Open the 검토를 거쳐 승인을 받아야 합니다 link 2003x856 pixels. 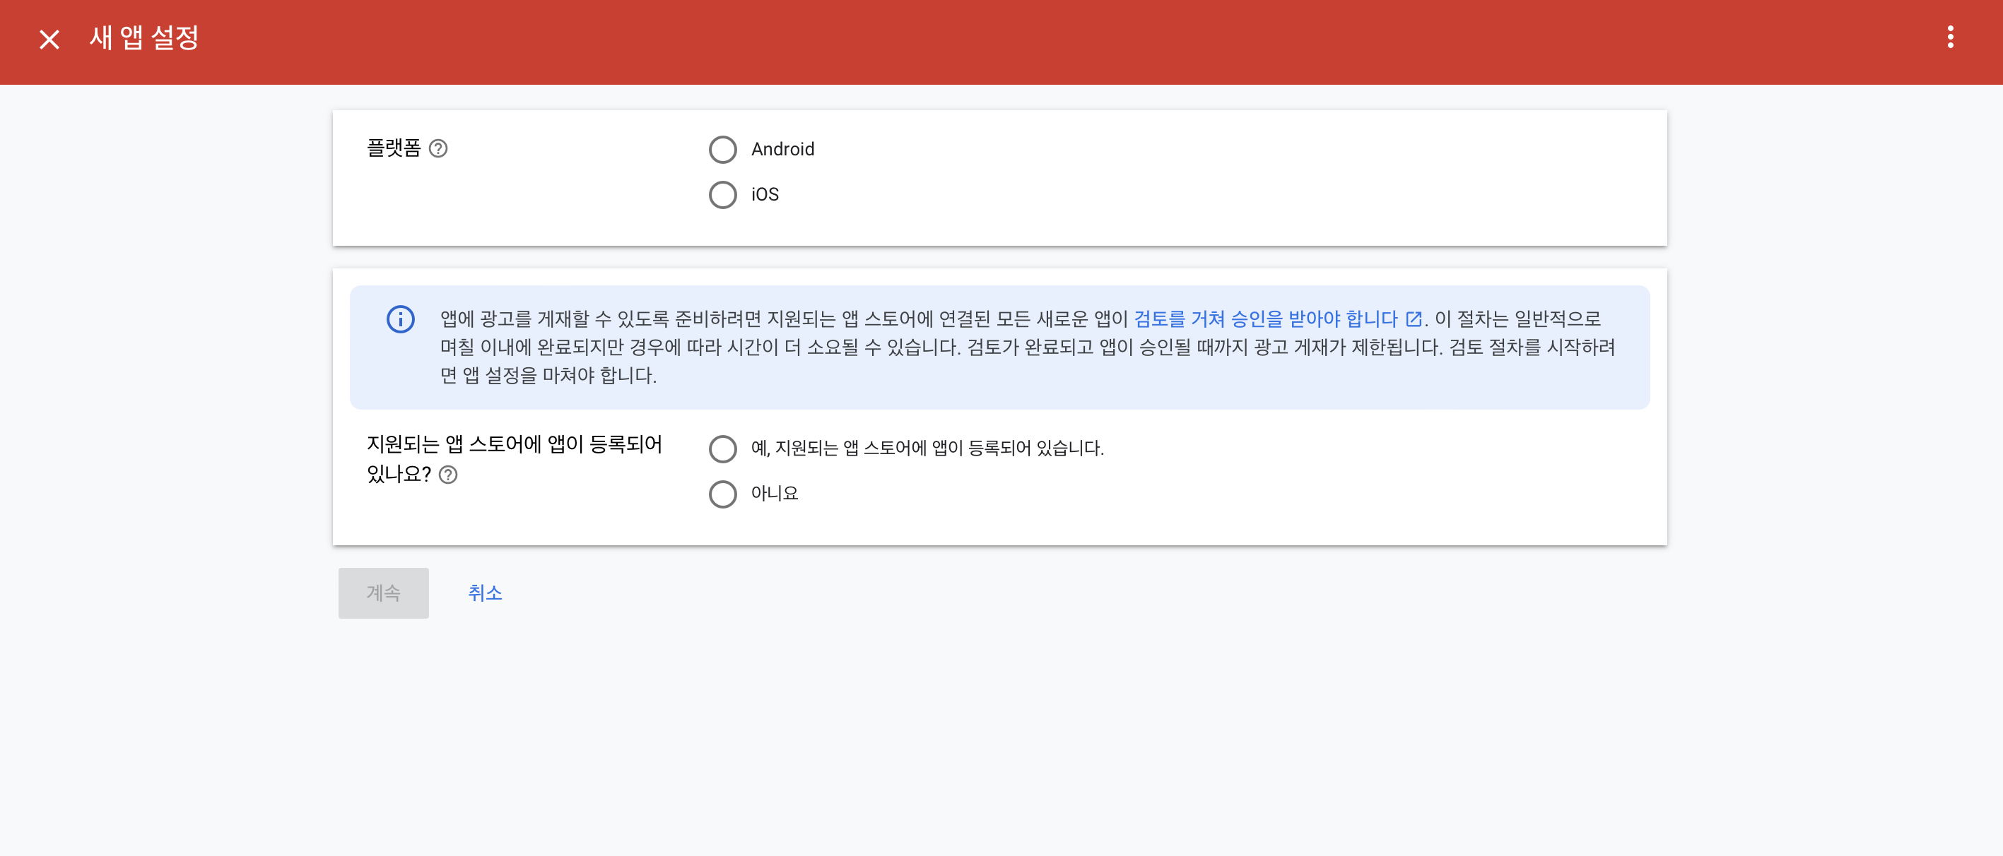coord(1265,319)
